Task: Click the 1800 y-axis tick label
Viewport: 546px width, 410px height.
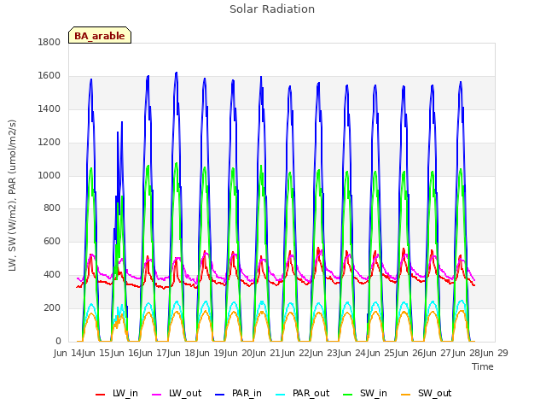Action: click(49, 43)
